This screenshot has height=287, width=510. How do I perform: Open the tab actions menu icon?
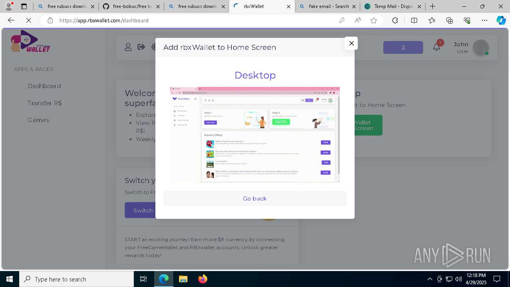[x=24, y=6]
